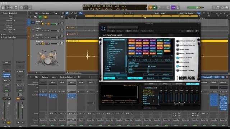Check the Native Instruments folder checkbox
Image resolution: width=230 pixels, height=129 pixels.
(x=108, y=51)
